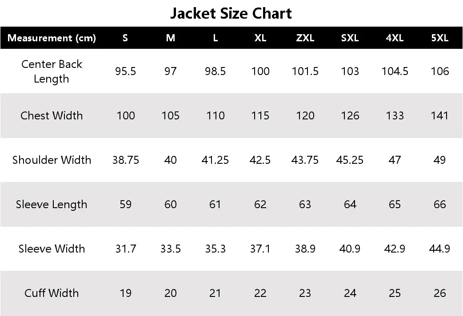463x316 pixels.
Task: Click the 4XL size column header
Action: (395, 38)
